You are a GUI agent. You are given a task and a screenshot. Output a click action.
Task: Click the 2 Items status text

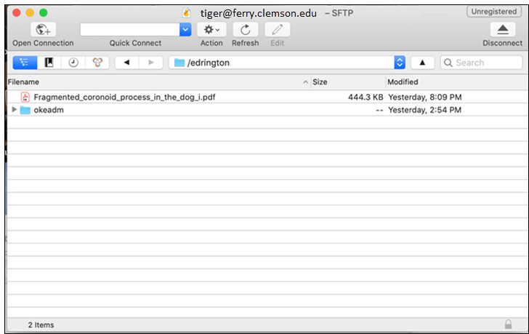[41, 325]
